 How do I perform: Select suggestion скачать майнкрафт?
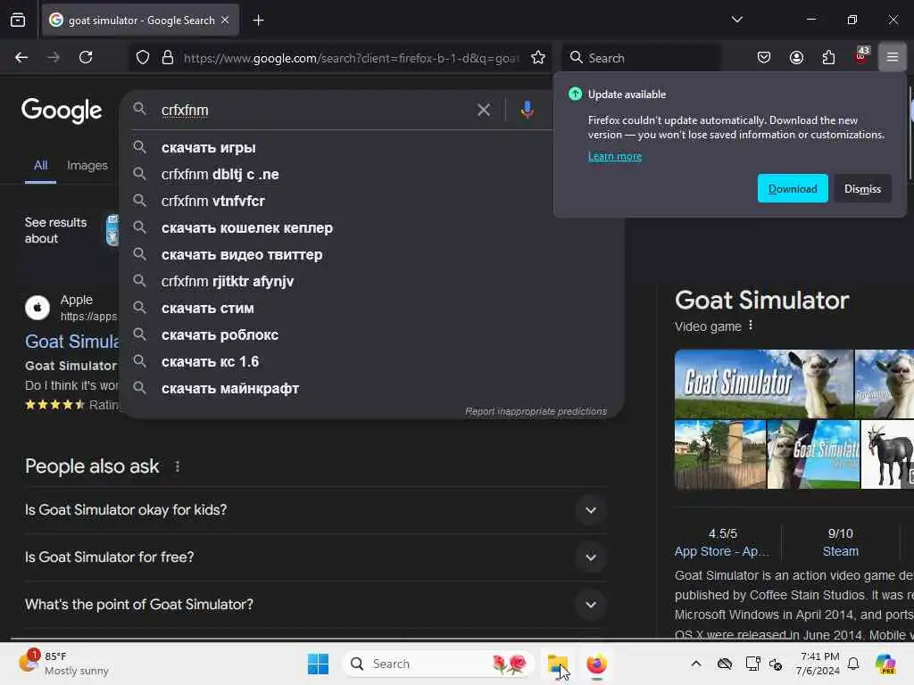click(x=372, y=389)
